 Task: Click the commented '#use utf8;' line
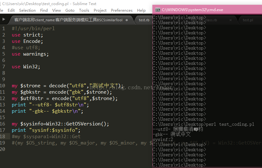click(x=26, y=48)
